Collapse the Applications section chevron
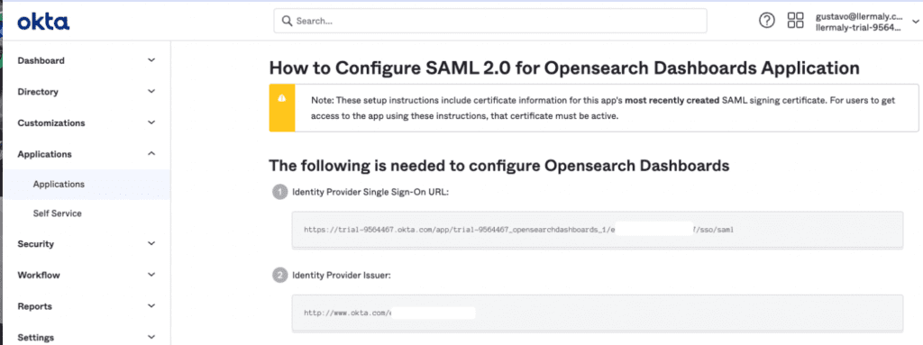This screenshot has width=923, height=345. coord(151,154)
